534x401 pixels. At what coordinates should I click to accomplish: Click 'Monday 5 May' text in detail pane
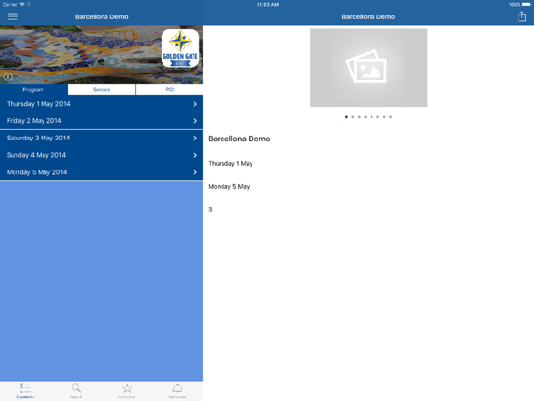tap(229, 187)
